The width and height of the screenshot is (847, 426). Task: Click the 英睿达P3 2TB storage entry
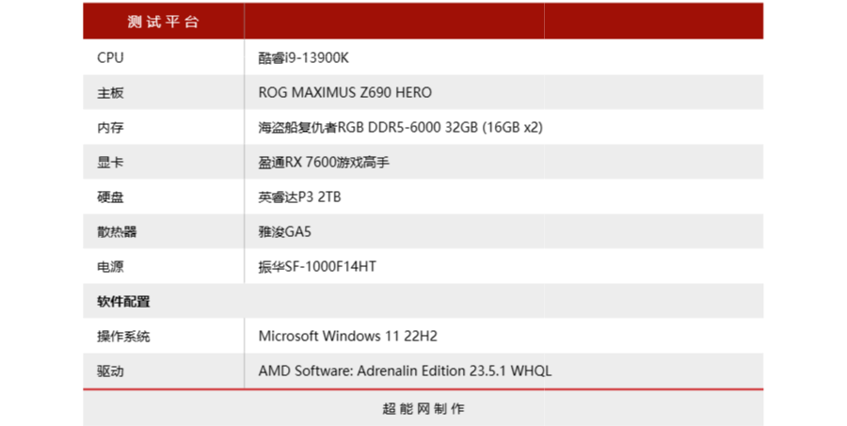click(x=299, y=197)
